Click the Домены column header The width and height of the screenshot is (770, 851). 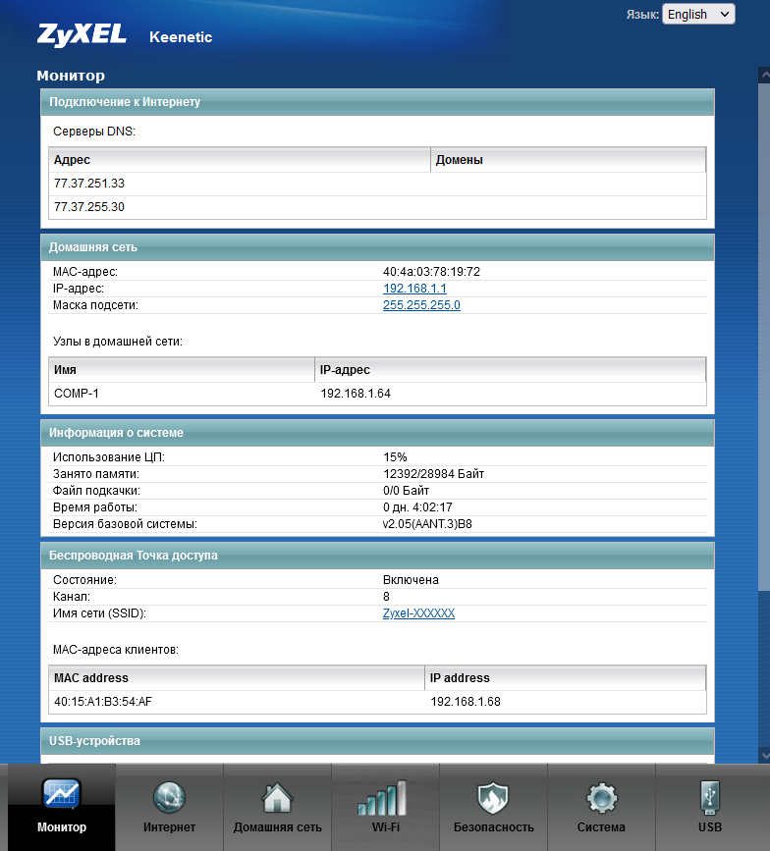(x=568, y=160)
